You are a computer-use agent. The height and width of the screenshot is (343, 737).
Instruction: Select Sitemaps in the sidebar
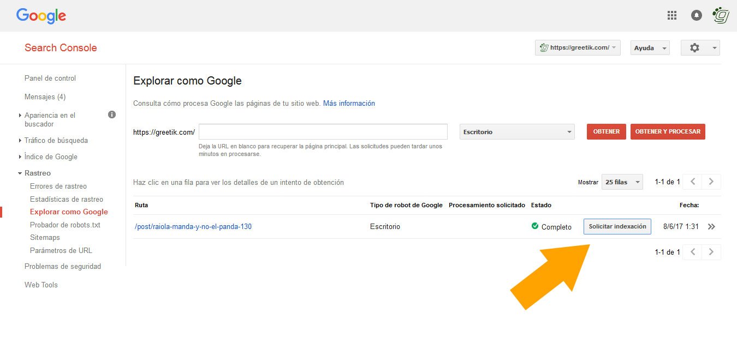coord(45,237)
